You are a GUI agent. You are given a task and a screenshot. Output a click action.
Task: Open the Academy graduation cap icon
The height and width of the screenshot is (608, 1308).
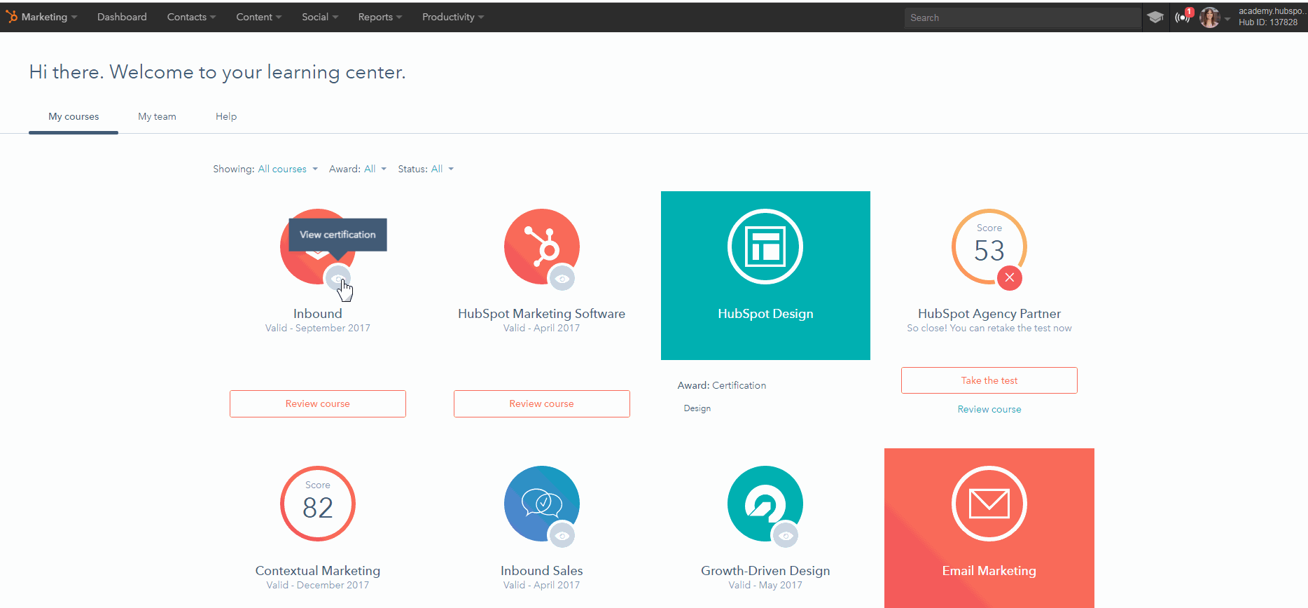(1155, 18)
